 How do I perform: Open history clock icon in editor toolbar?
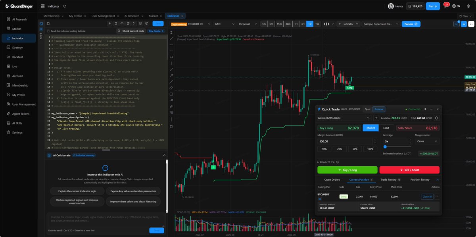click(x=146, y=24)
